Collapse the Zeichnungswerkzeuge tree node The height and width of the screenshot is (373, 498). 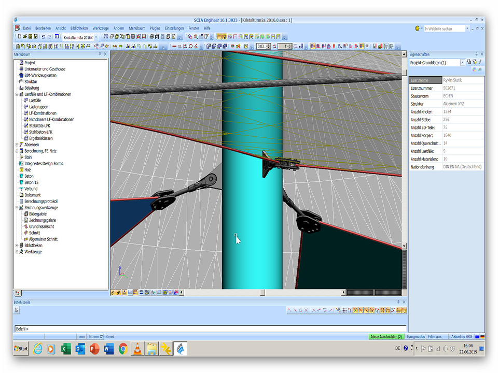(x=17, y=208)
